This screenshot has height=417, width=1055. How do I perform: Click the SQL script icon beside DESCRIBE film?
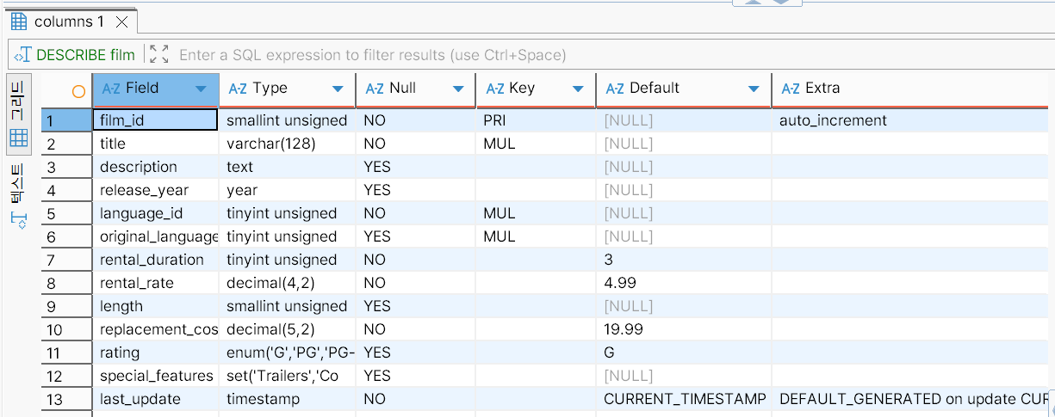[x=22, y=55]
